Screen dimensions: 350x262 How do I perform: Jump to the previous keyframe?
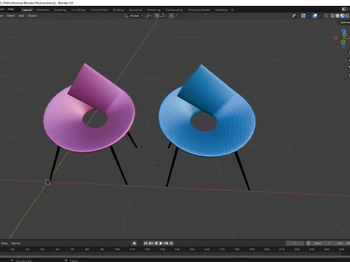(x=151, y=243)
